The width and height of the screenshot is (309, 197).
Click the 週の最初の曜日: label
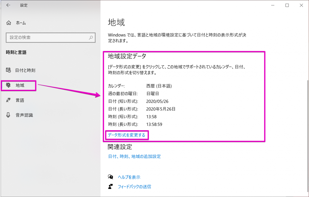pyautogui.click(x=123, y=94)
